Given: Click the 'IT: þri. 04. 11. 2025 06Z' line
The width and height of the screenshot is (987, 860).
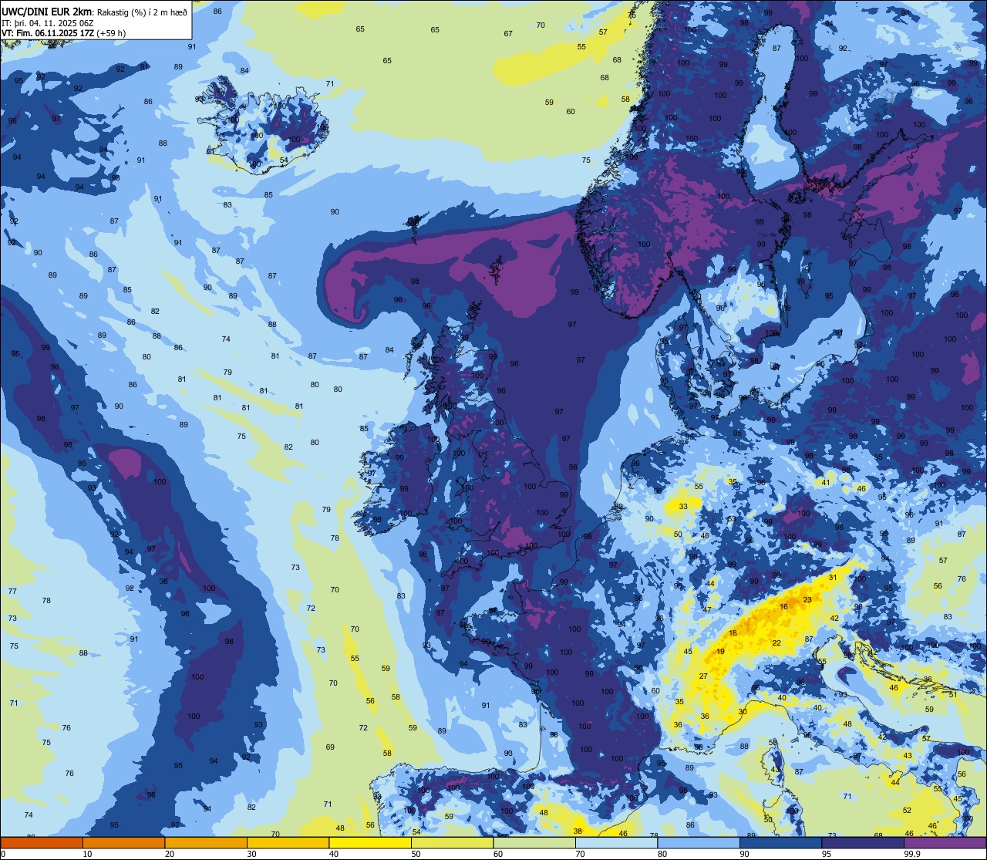Looking at the screenshot, I should coord(47,22).
